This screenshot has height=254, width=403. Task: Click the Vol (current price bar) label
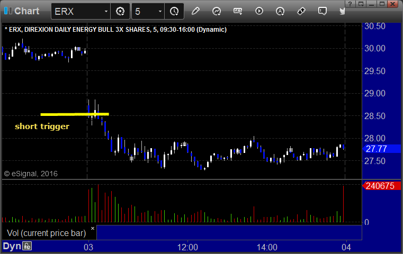pyautogui.click(x=46, y=233)
